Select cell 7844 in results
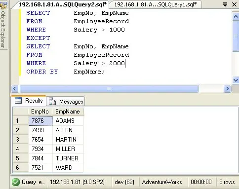239x189 pixels. click(40, 158)
